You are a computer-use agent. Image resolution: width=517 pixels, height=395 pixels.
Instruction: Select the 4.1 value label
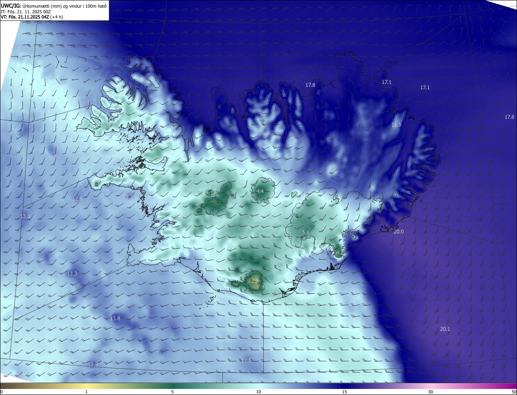[210, 193]
